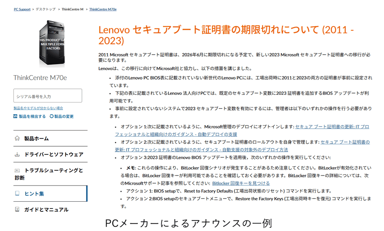Viewport: 384px width, 231px height.
Task: Click the home icon beside 製品ホーム
Action: pyautogui.click(x=17, y=138)
